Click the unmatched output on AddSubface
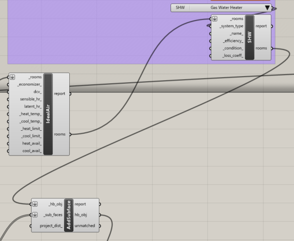 pyautogui.click(x=85, y=226)
